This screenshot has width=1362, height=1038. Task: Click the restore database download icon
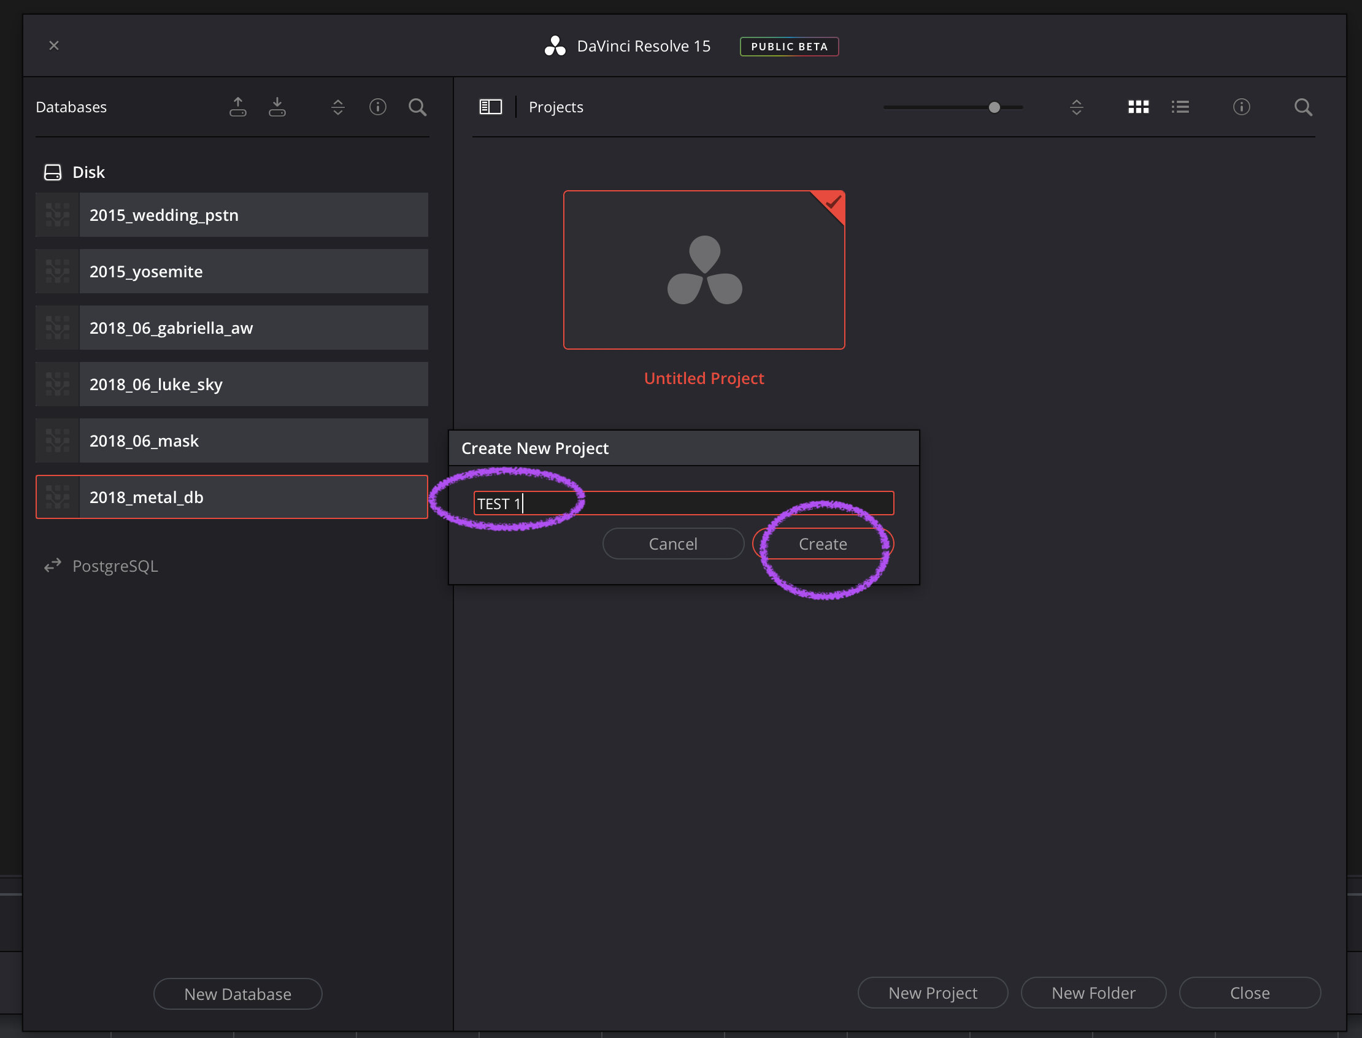277,107
